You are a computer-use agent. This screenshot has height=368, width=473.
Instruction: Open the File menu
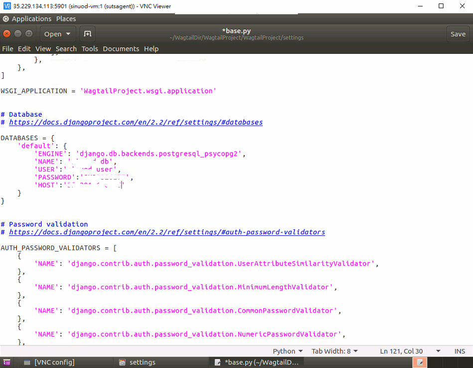point(7,48)
